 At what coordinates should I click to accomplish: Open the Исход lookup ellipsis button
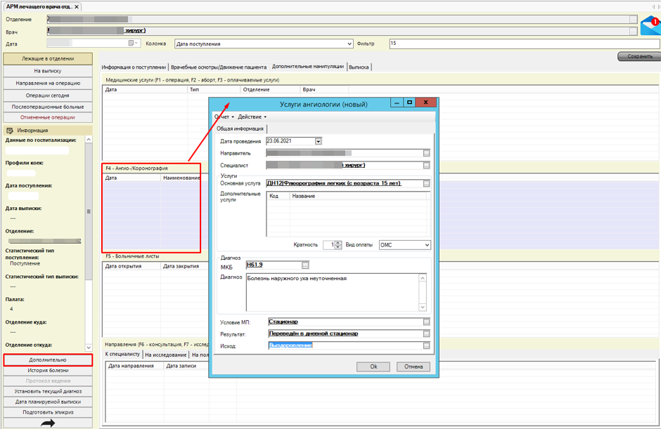(427, 345)
